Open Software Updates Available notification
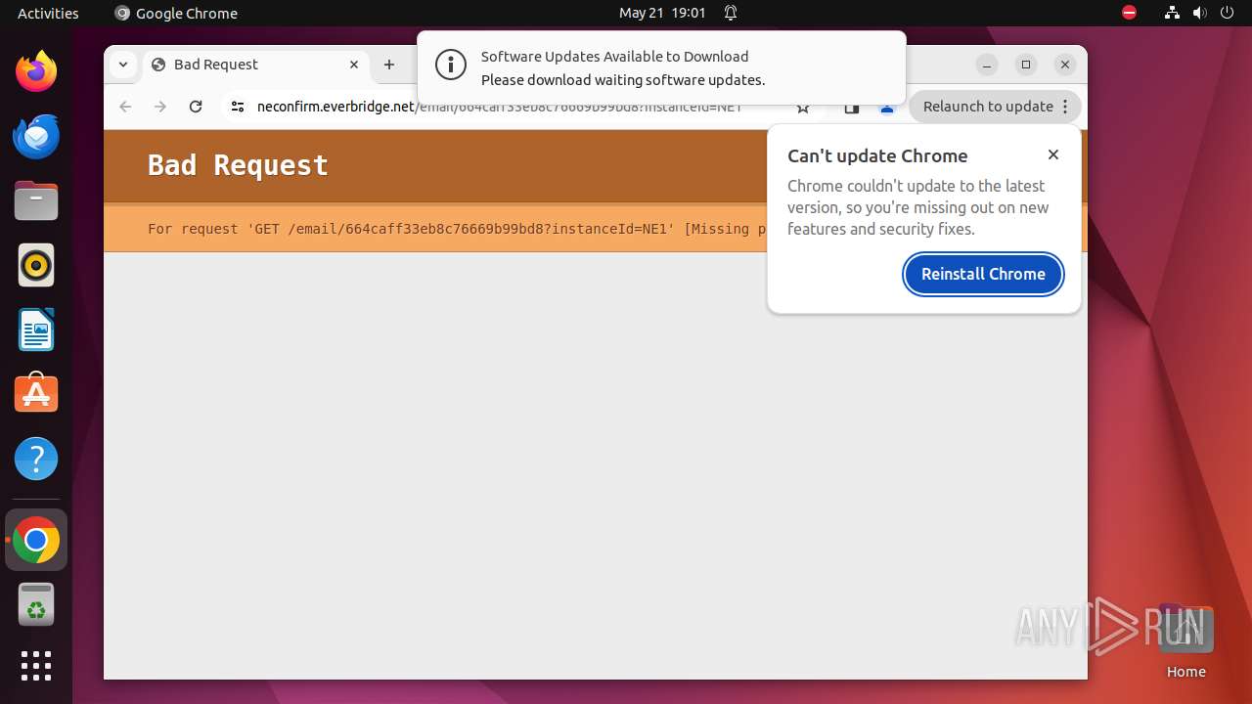The width and height of the screenshot is (1252, 704). pyautogui.click(x=661, y=67)
